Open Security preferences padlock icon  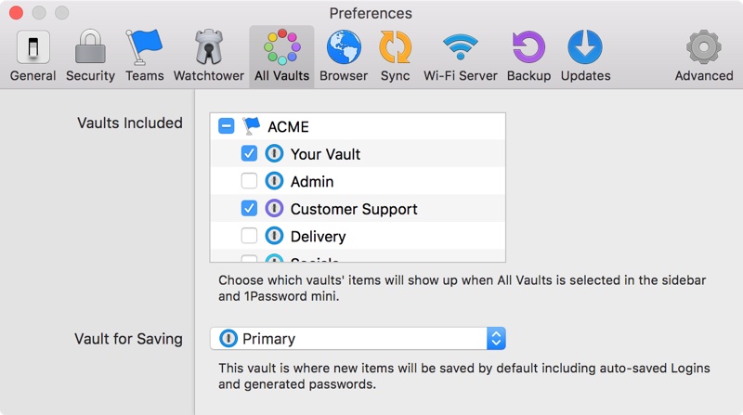90,56
